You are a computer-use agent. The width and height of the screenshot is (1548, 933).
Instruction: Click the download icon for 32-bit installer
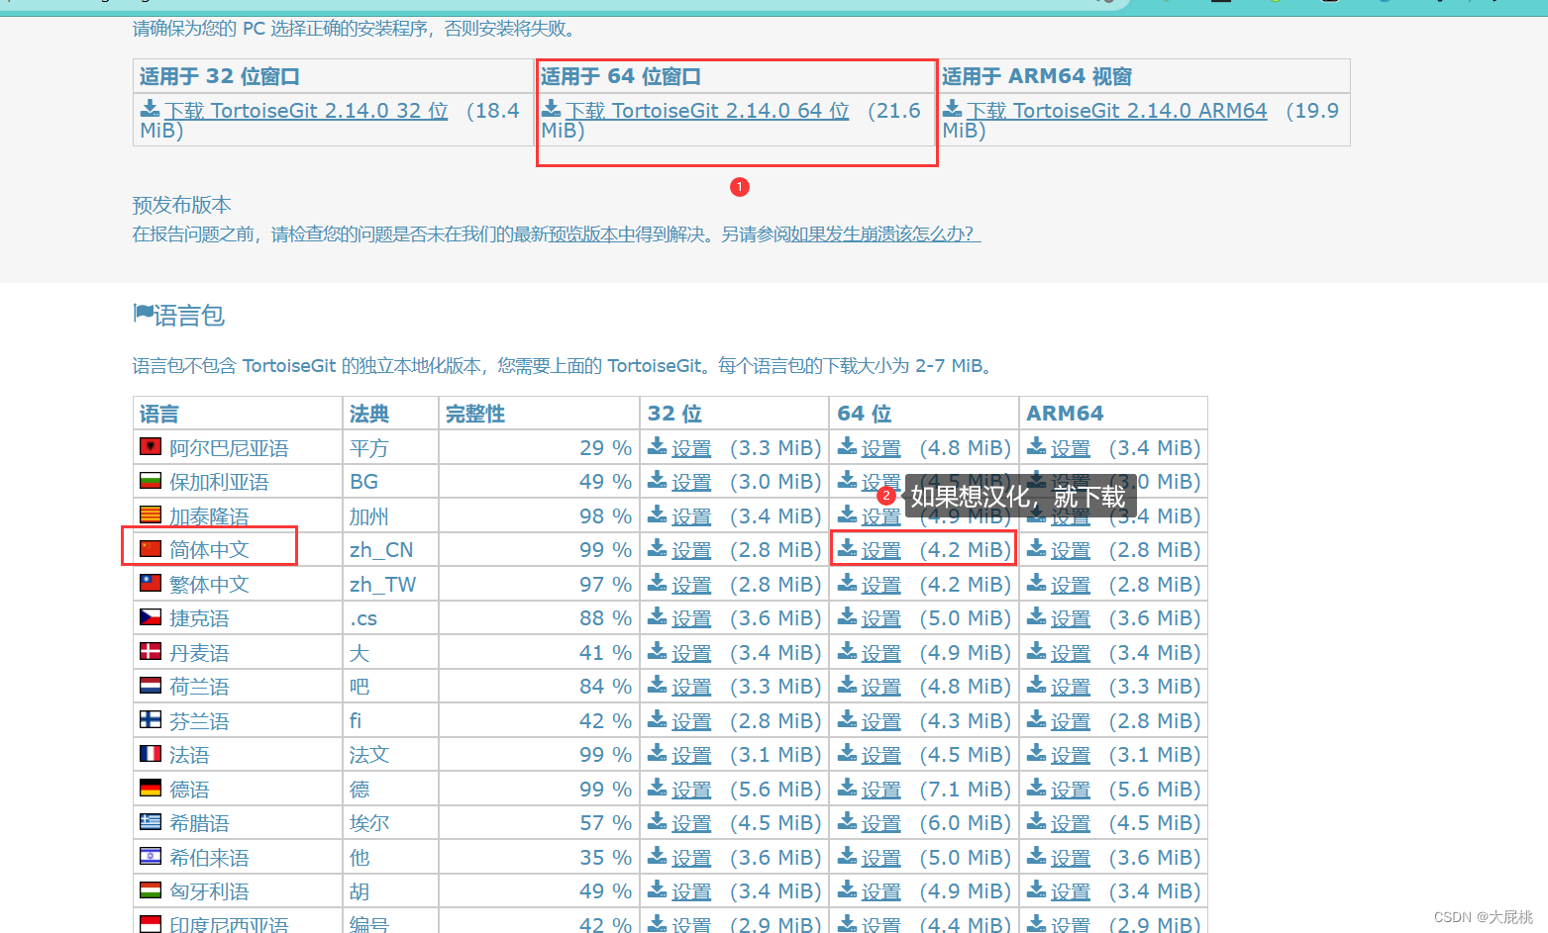click(150, 108)
